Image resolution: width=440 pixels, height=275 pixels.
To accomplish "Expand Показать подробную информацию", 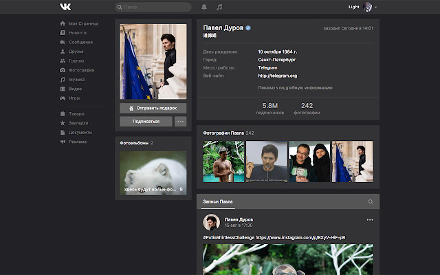I will pos(295,88).
